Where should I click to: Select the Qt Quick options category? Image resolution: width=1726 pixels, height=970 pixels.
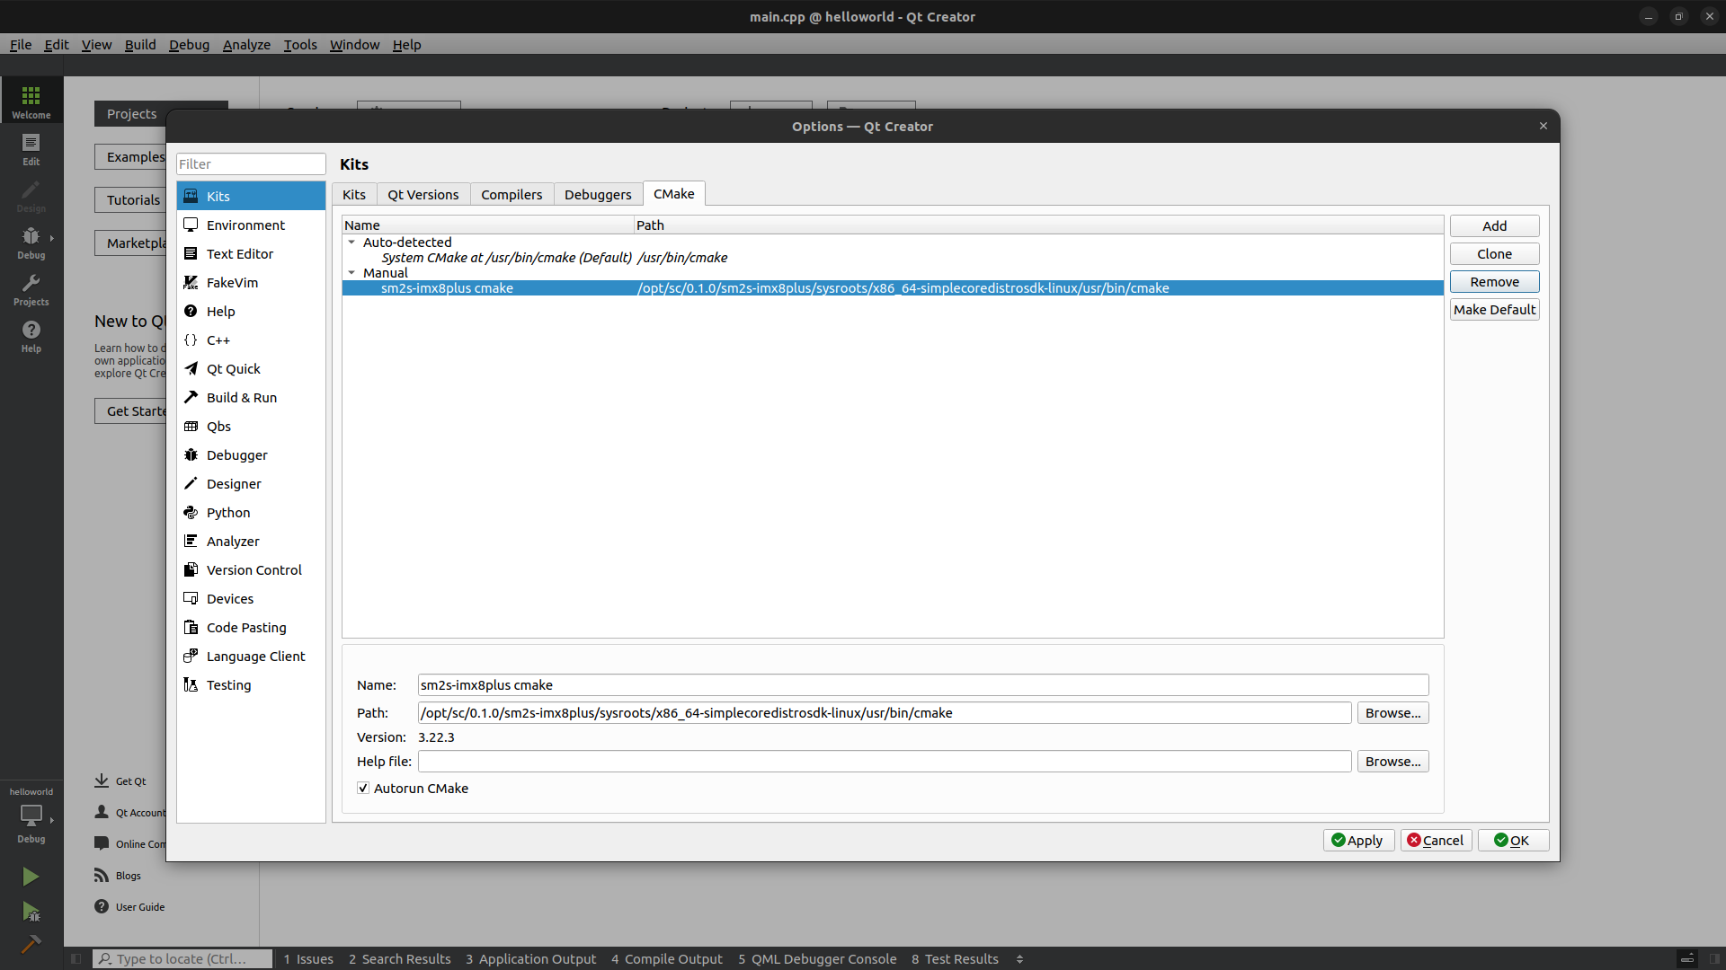pyautogui.click(x=233, y=369)
